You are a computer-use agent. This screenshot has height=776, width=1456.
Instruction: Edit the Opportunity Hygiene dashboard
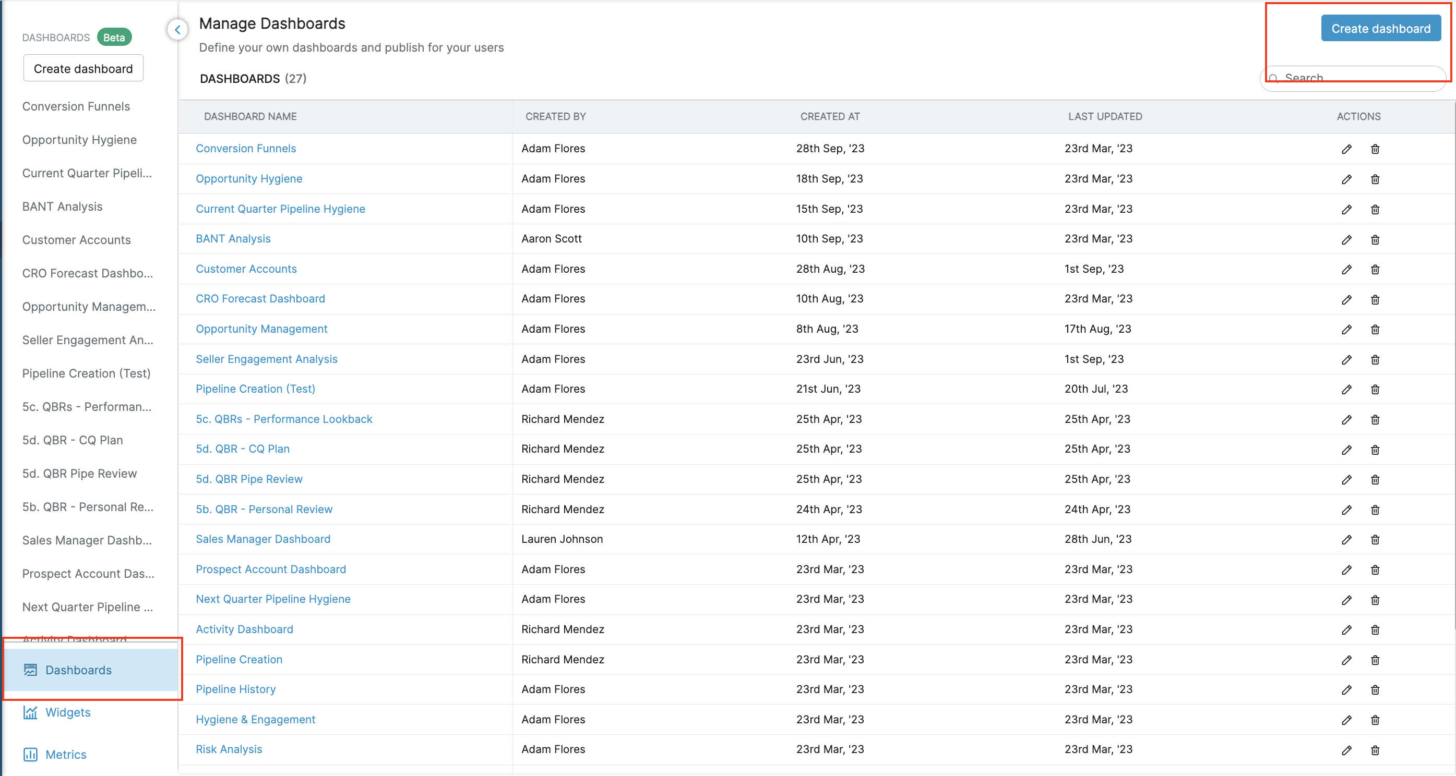(x=1347, y=179)
